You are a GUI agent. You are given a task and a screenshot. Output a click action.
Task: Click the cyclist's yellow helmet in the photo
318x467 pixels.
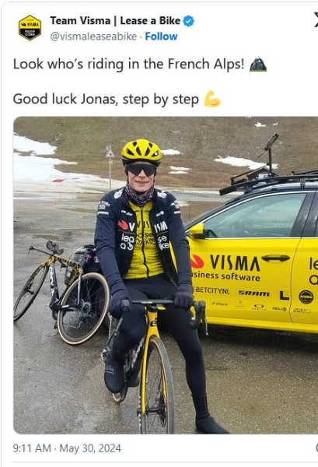(x=142, y=152)
